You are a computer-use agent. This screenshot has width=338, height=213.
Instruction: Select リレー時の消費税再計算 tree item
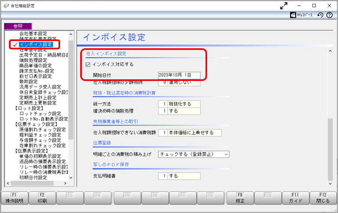(43, 172)
